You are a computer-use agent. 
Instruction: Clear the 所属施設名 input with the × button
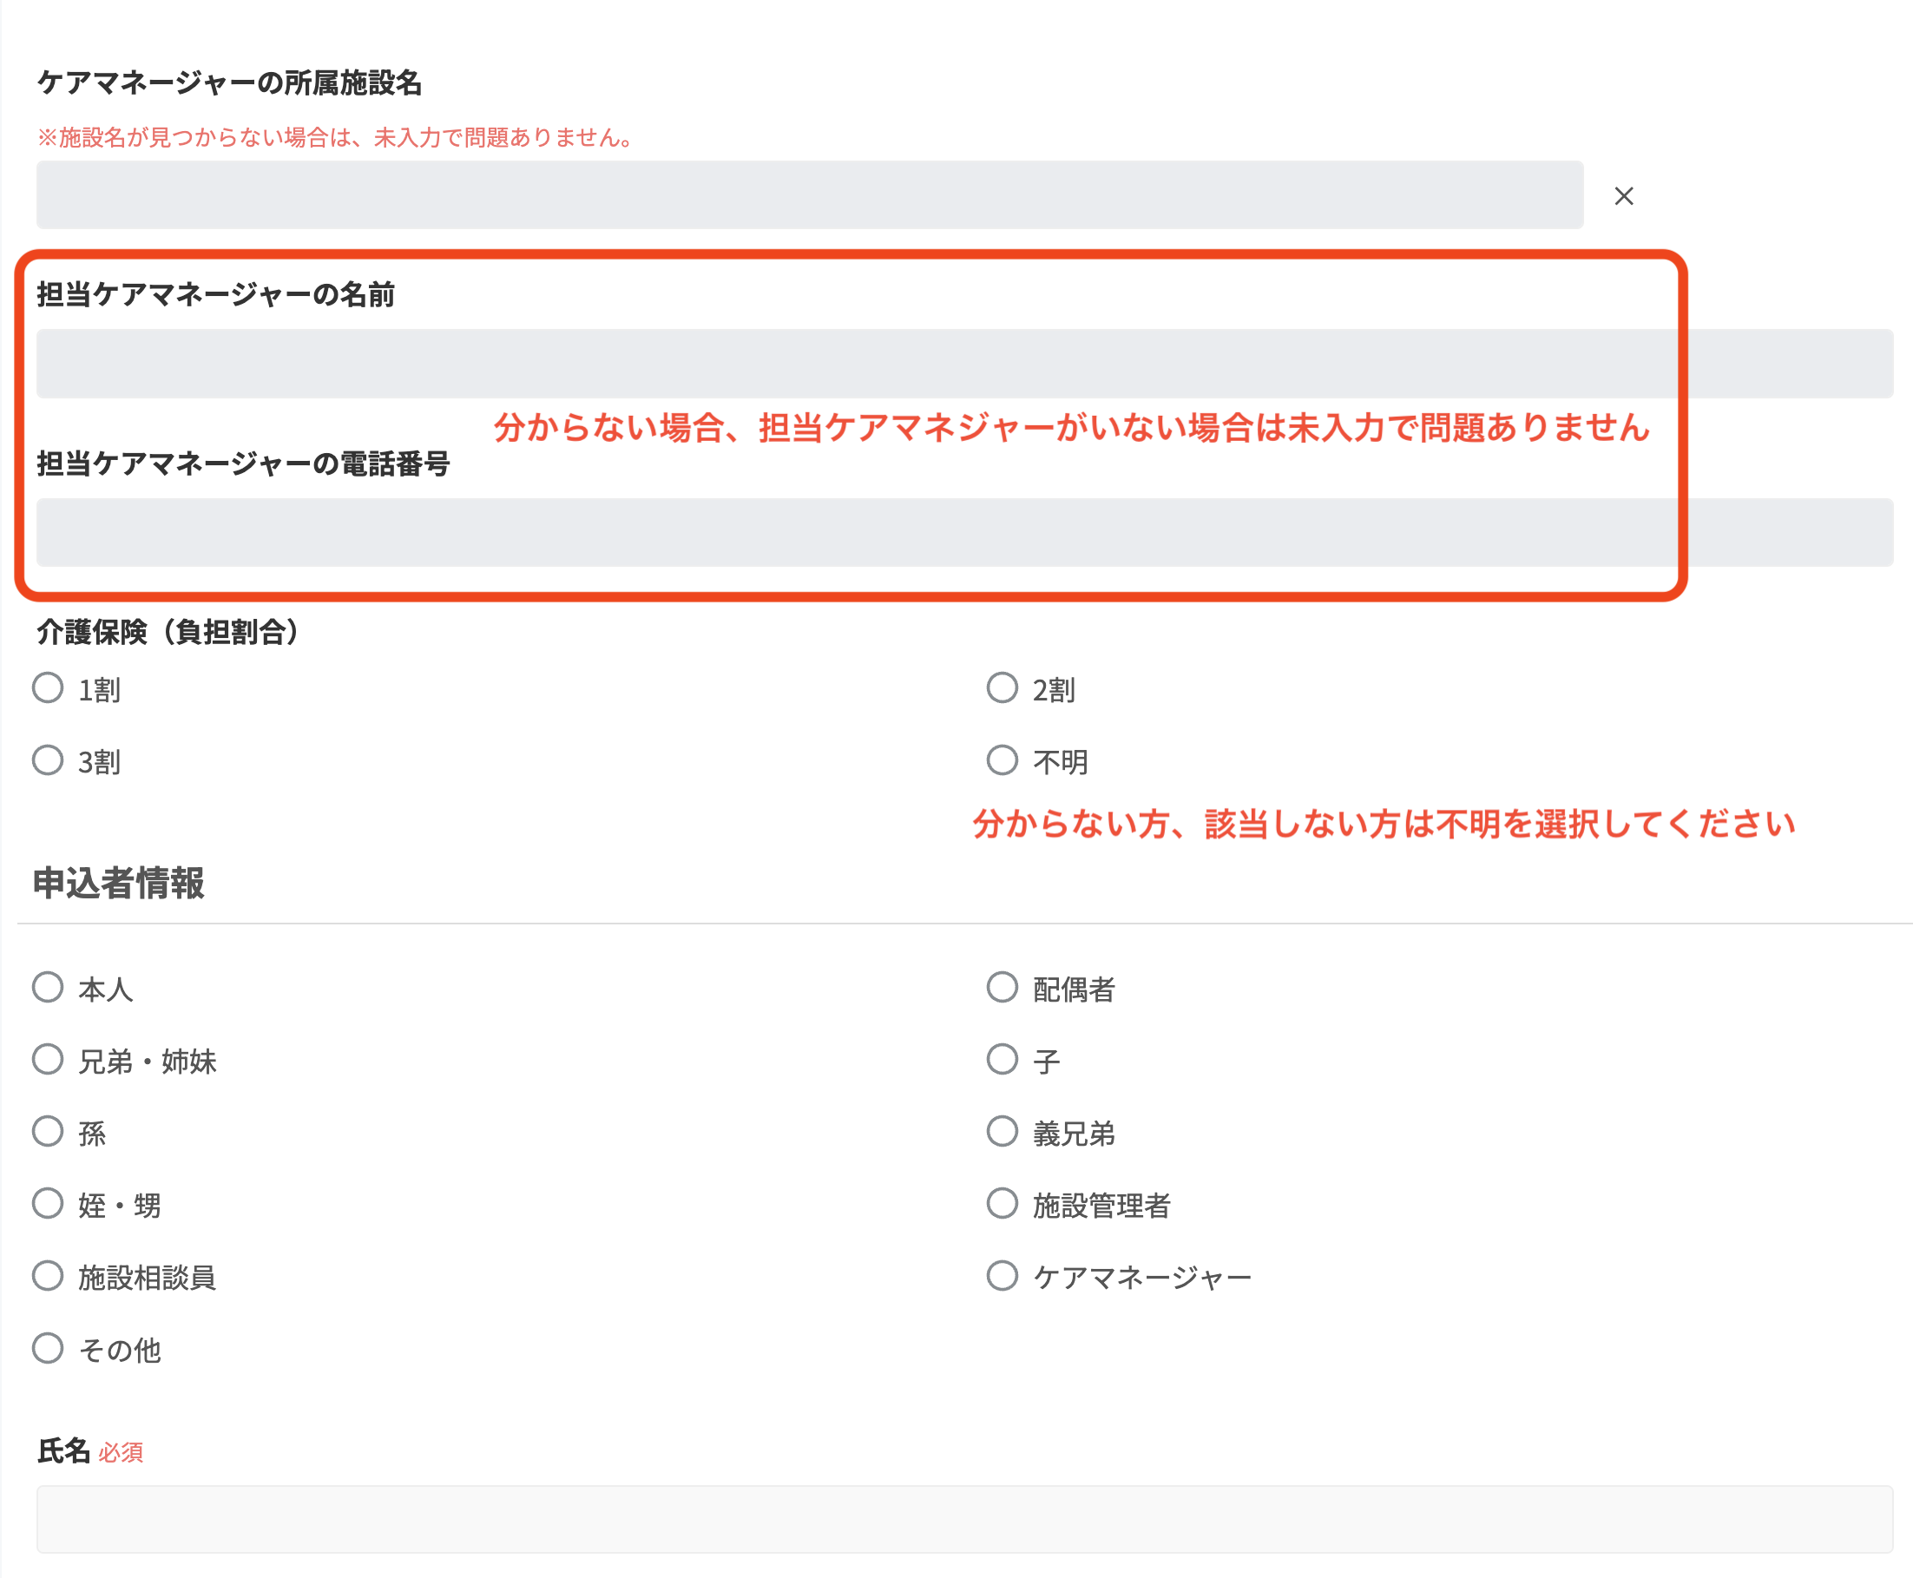click(1623, 195)
